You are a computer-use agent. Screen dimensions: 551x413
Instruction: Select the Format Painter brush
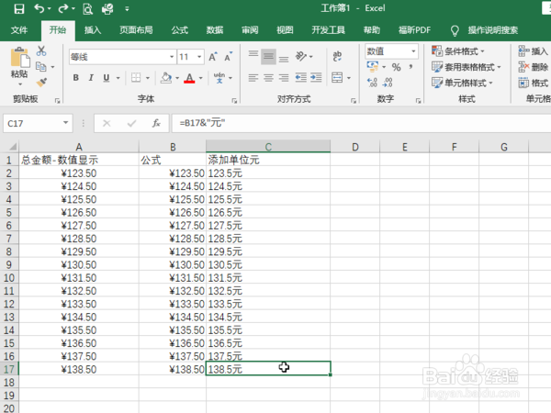click(41, 83)
